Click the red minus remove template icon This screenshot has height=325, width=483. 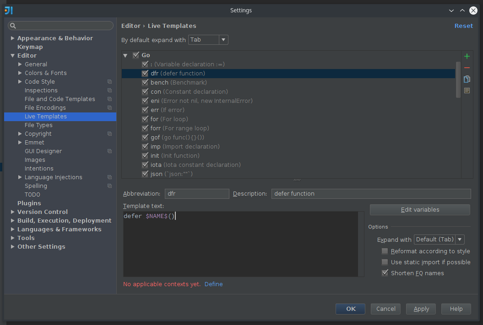click(x=467, y=68)
